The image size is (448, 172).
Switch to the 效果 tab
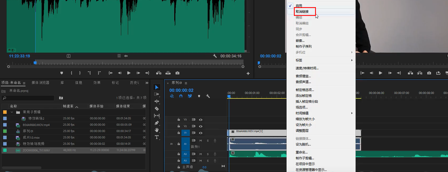coord(97,83)
